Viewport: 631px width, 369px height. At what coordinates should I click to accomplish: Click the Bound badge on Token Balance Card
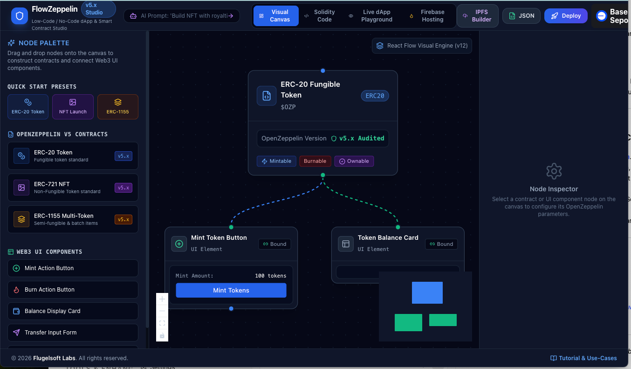point(441,244)
